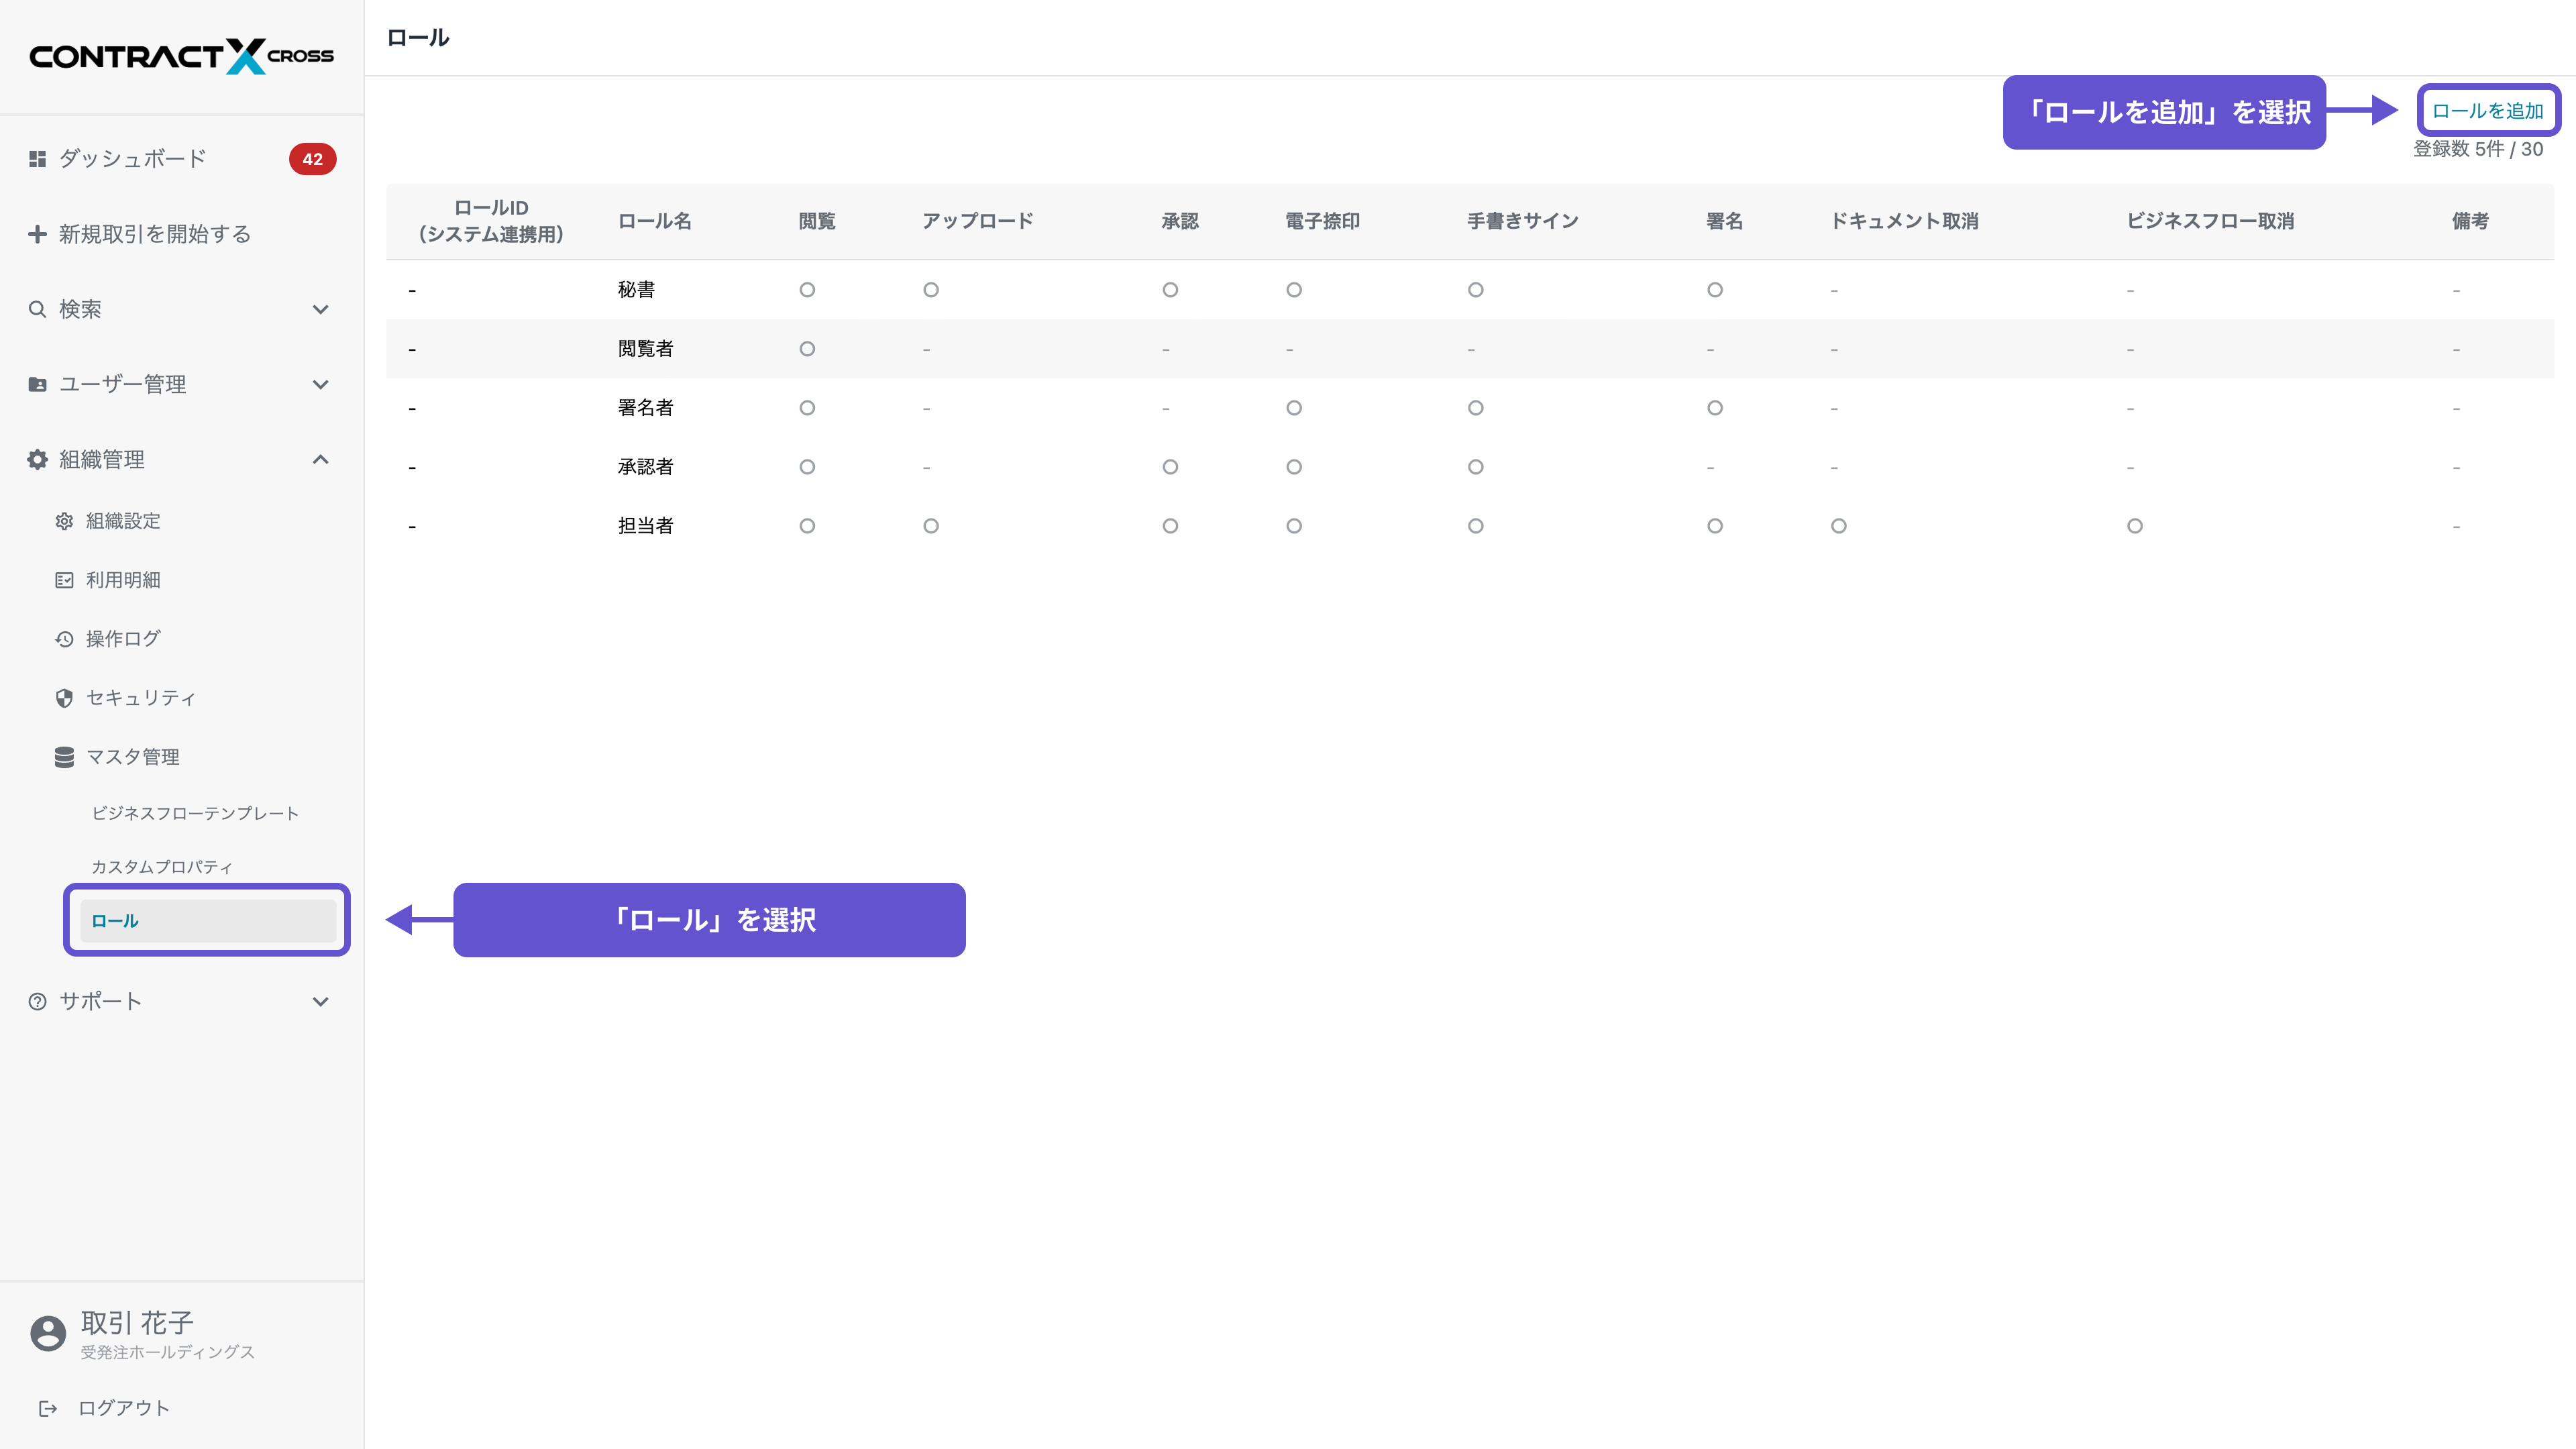Viewport: 2576px width, 1449px height.
Task: Click the dashboard grid icon
Action: 37,159
